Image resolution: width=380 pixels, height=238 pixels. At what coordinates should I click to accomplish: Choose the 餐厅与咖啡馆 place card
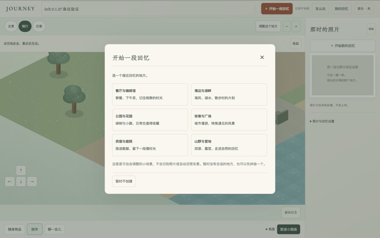(x=150, y=94)
